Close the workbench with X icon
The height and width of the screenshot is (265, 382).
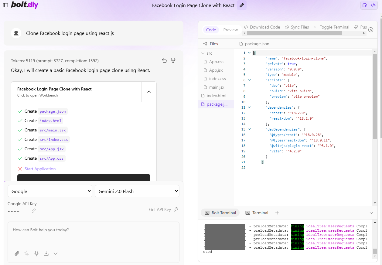click(371, 30)
